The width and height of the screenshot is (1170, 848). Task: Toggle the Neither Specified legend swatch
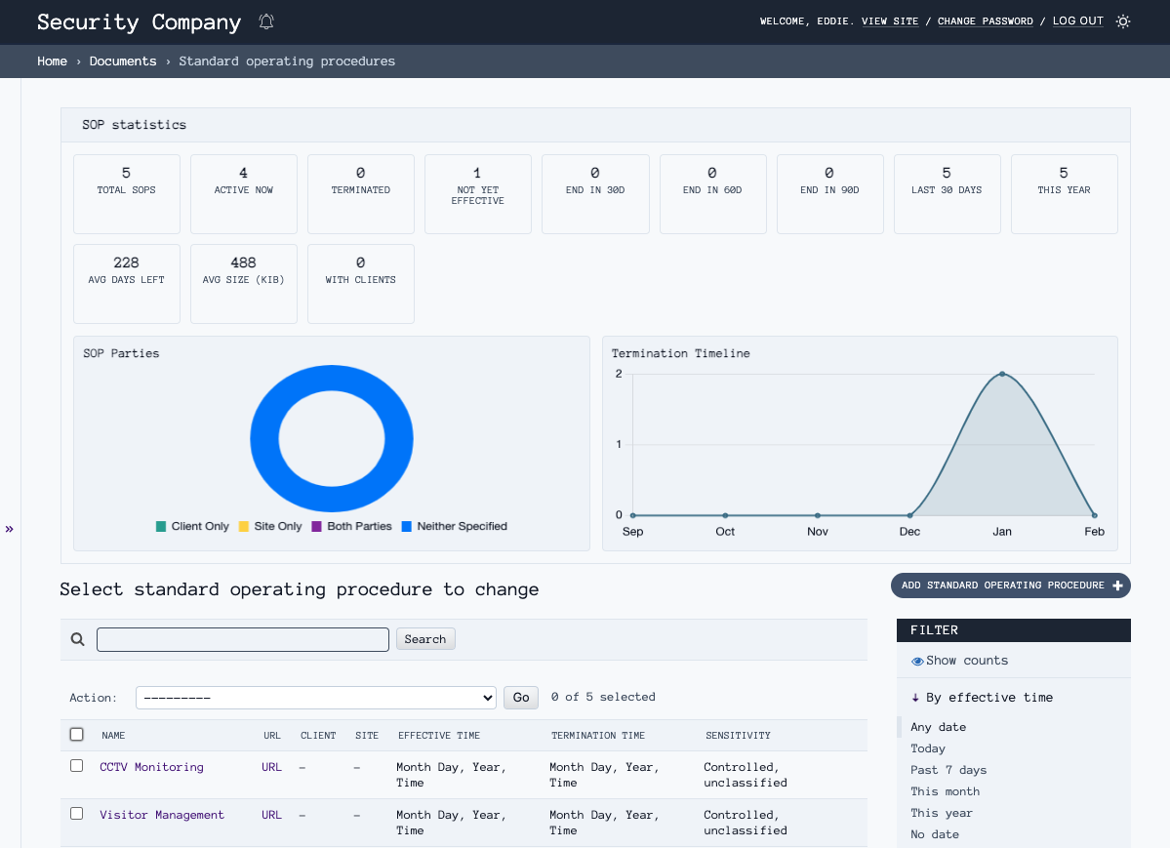tap(406, 527)
